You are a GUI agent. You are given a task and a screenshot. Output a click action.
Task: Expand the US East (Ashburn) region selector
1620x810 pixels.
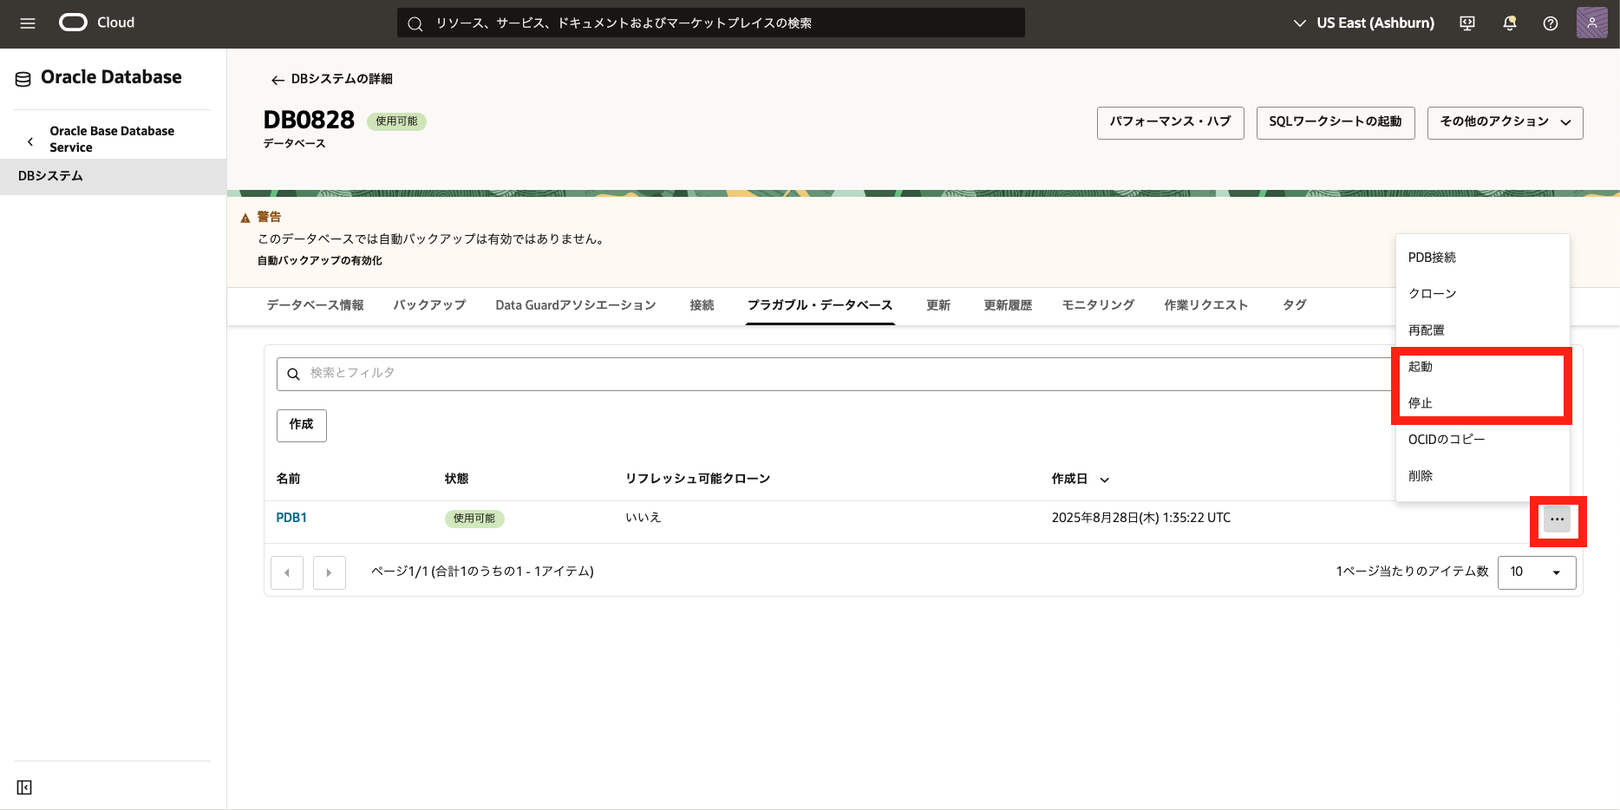click(x=1363, y=23)
